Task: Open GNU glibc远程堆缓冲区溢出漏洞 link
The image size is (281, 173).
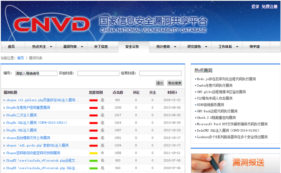Action: pyautogui.click(x=221, y=92)
